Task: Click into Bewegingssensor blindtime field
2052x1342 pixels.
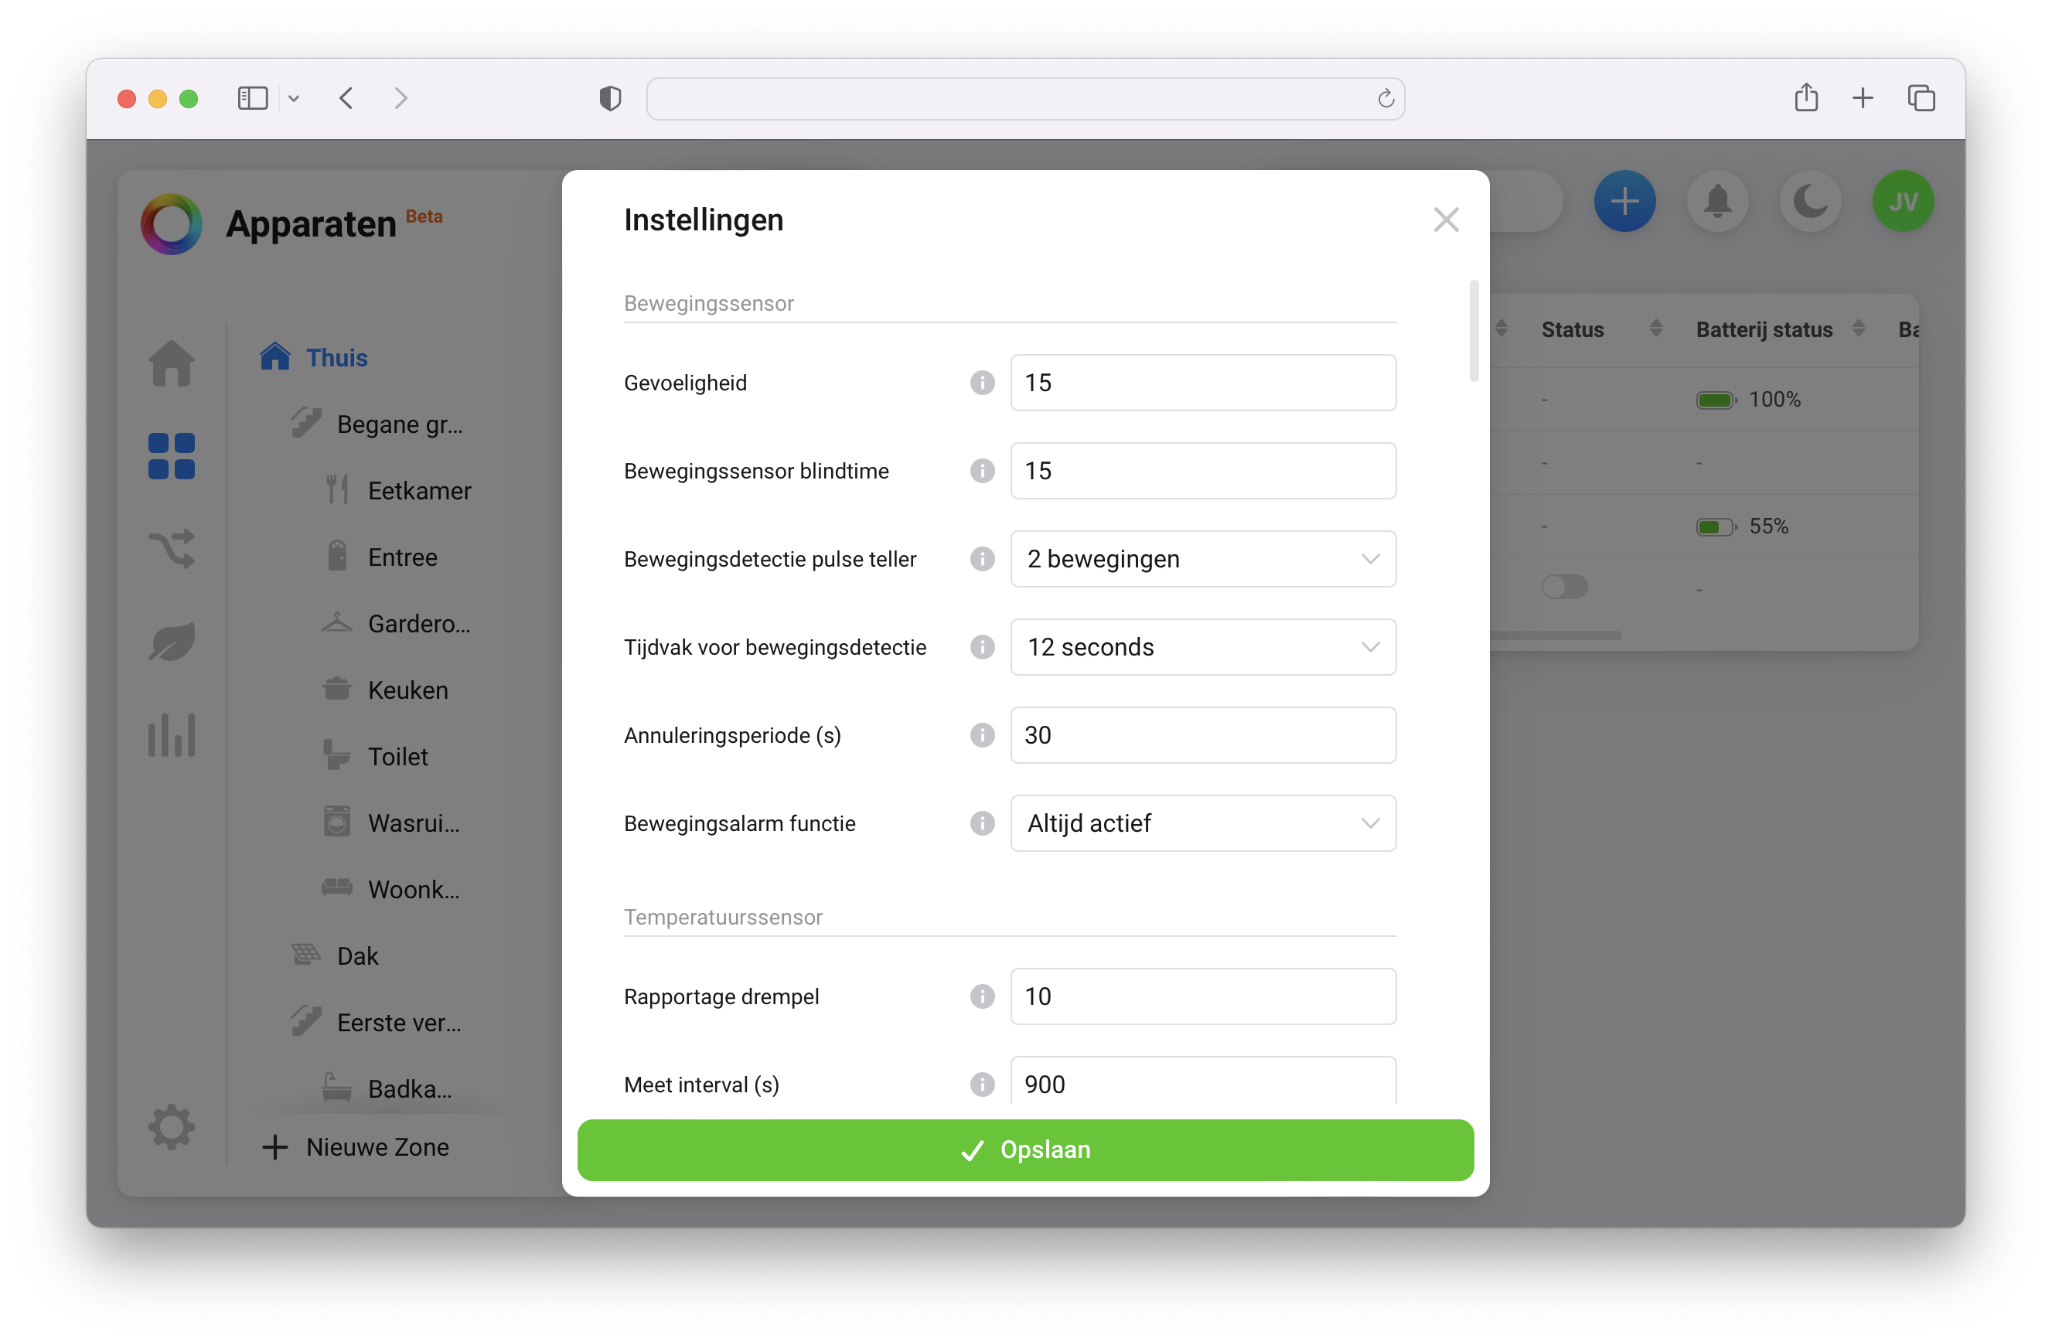Action: [x=1203, y=471]
